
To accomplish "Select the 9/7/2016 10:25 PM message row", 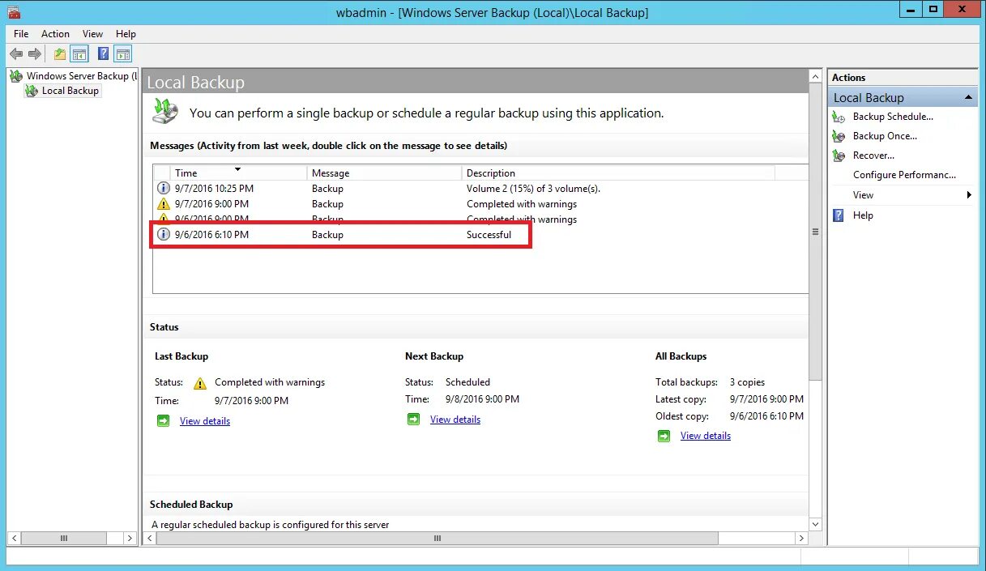I will coord(481,188).
